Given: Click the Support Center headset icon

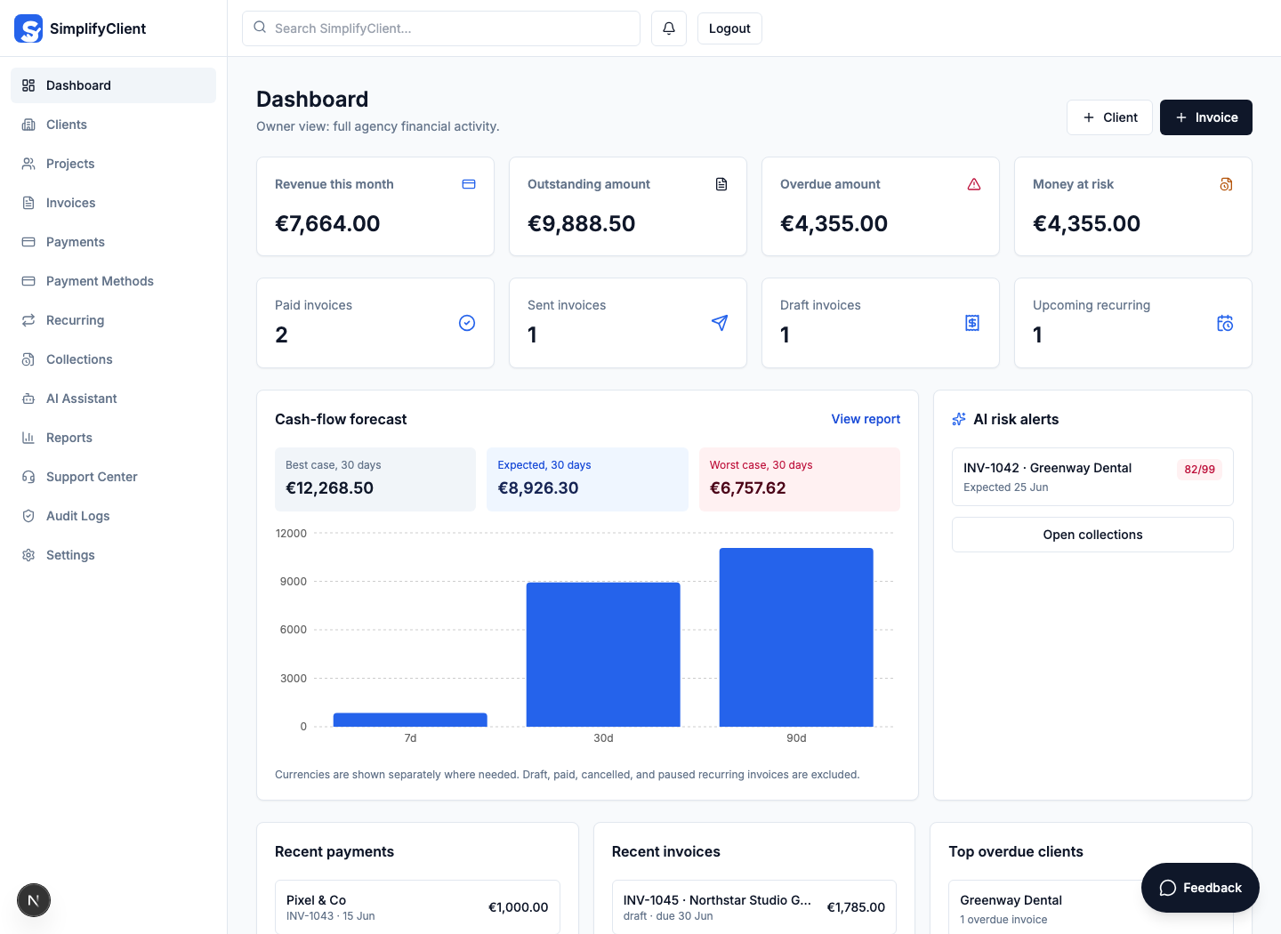Looking at the screenshot, I should pyautogui.click(x=28, y=477).
